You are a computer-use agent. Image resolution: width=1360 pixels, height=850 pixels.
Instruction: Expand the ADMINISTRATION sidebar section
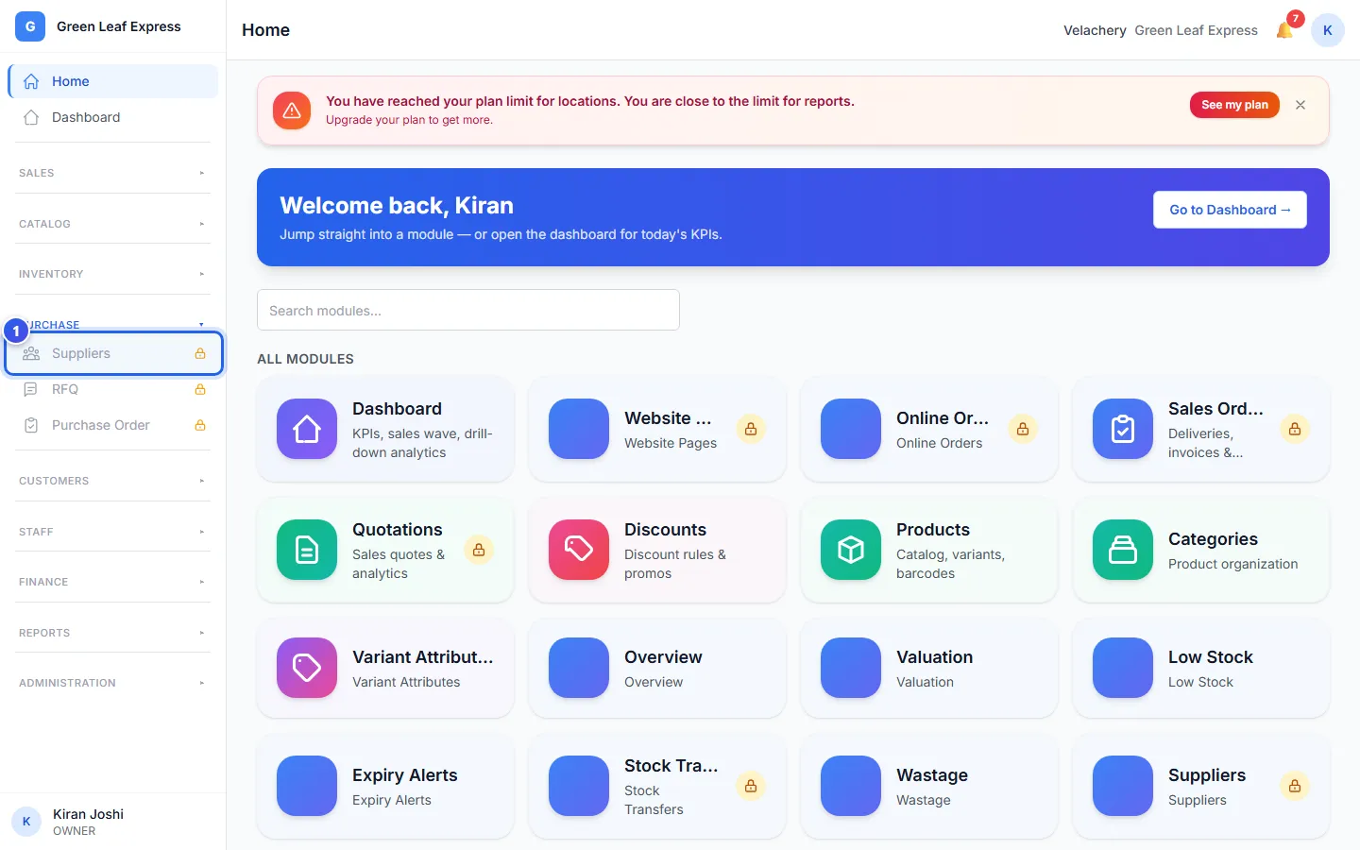click(112, 683)
